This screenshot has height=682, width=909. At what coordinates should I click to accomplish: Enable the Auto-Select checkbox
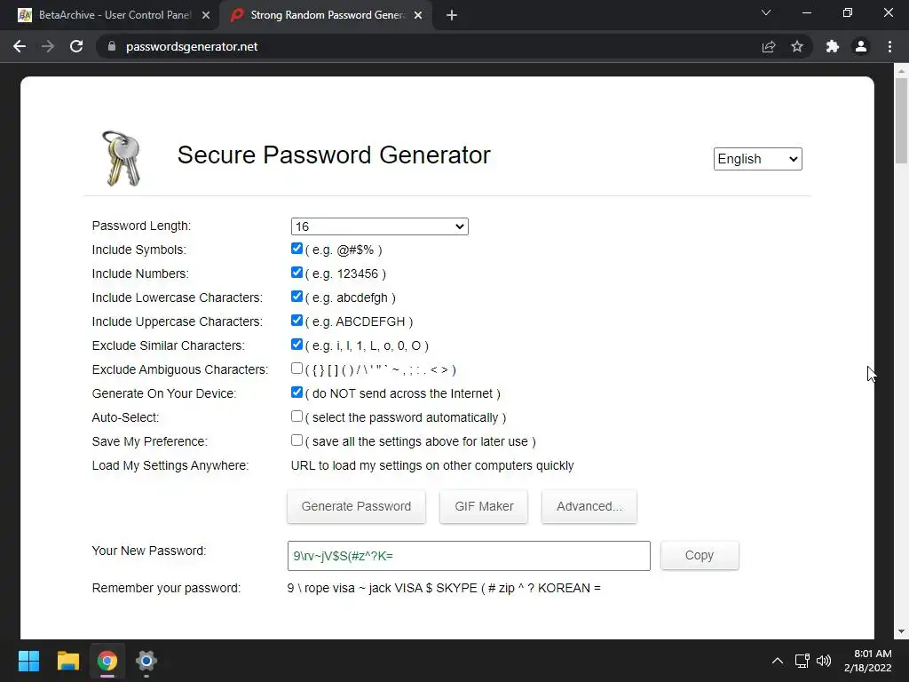pos(297,416)
